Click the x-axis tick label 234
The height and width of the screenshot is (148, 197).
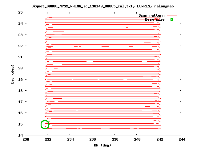[x=70, y=139]
